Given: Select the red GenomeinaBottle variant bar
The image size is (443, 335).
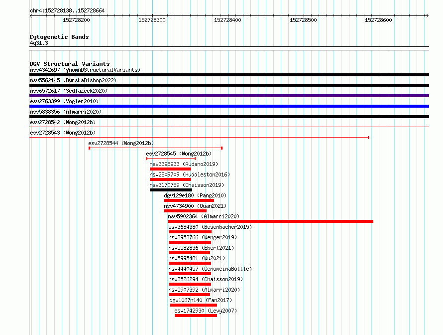Looking at the screenshot, I should pos(190,274).
